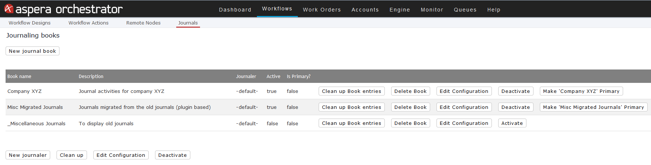Create a New journal book

[32, 51]
